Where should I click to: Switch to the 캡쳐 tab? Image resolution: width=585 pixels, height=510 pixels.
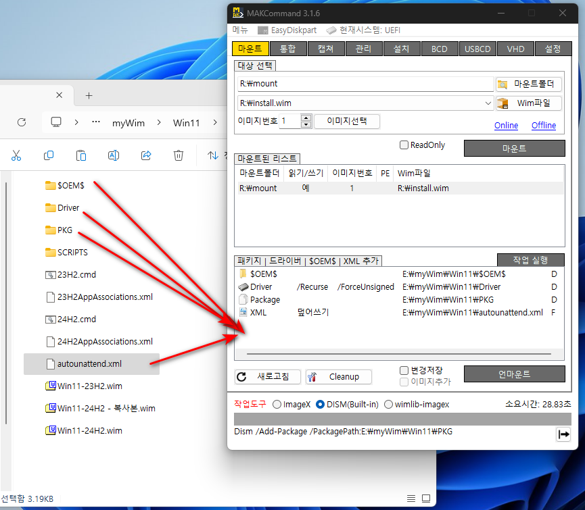[326, 49]
